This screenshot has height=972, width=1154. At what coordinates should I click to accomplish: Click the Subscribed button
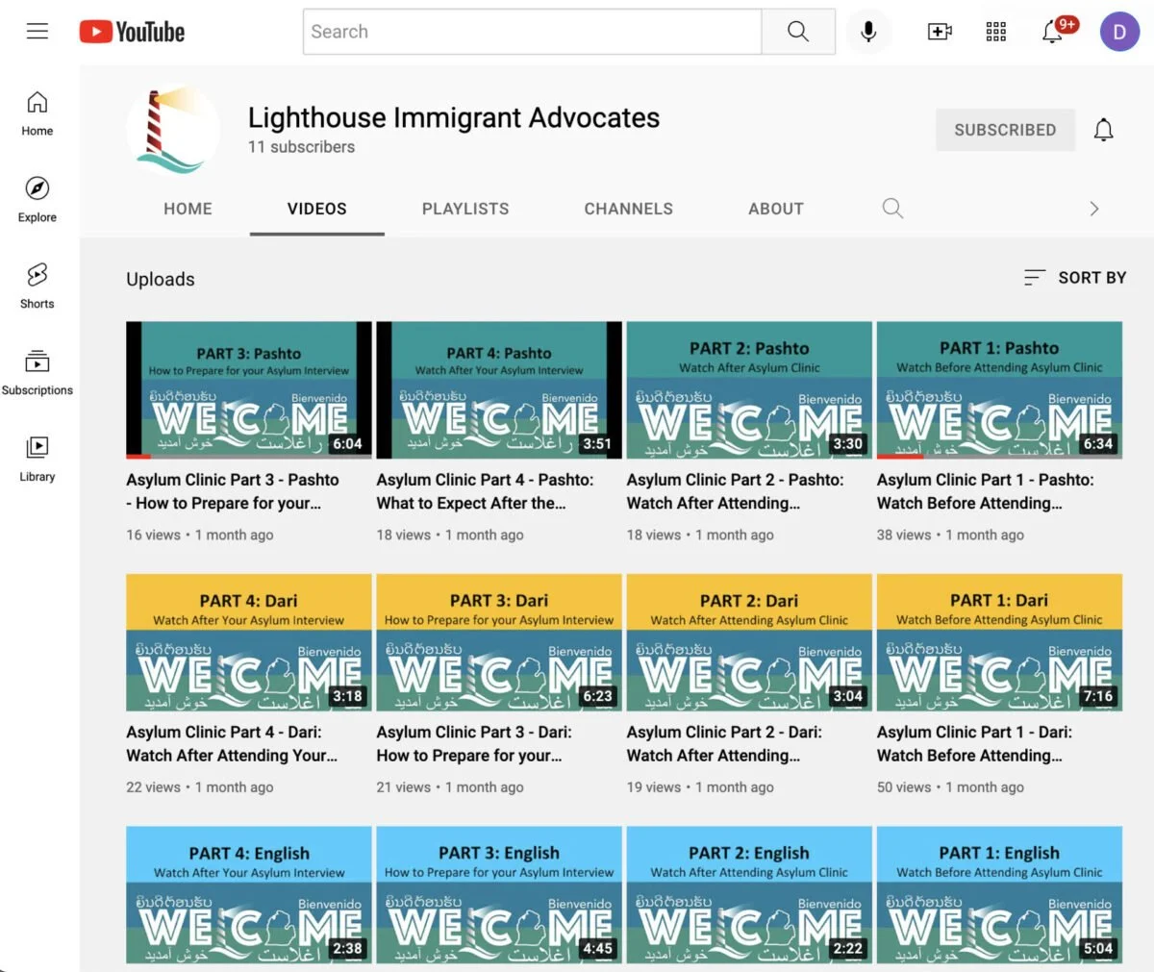(x=1005, y=130)
